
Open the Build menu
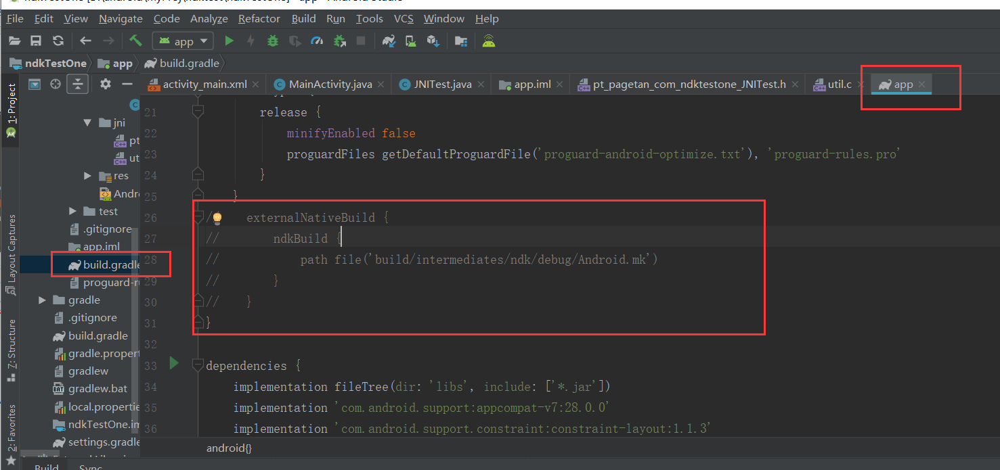(x=304, y=18)
